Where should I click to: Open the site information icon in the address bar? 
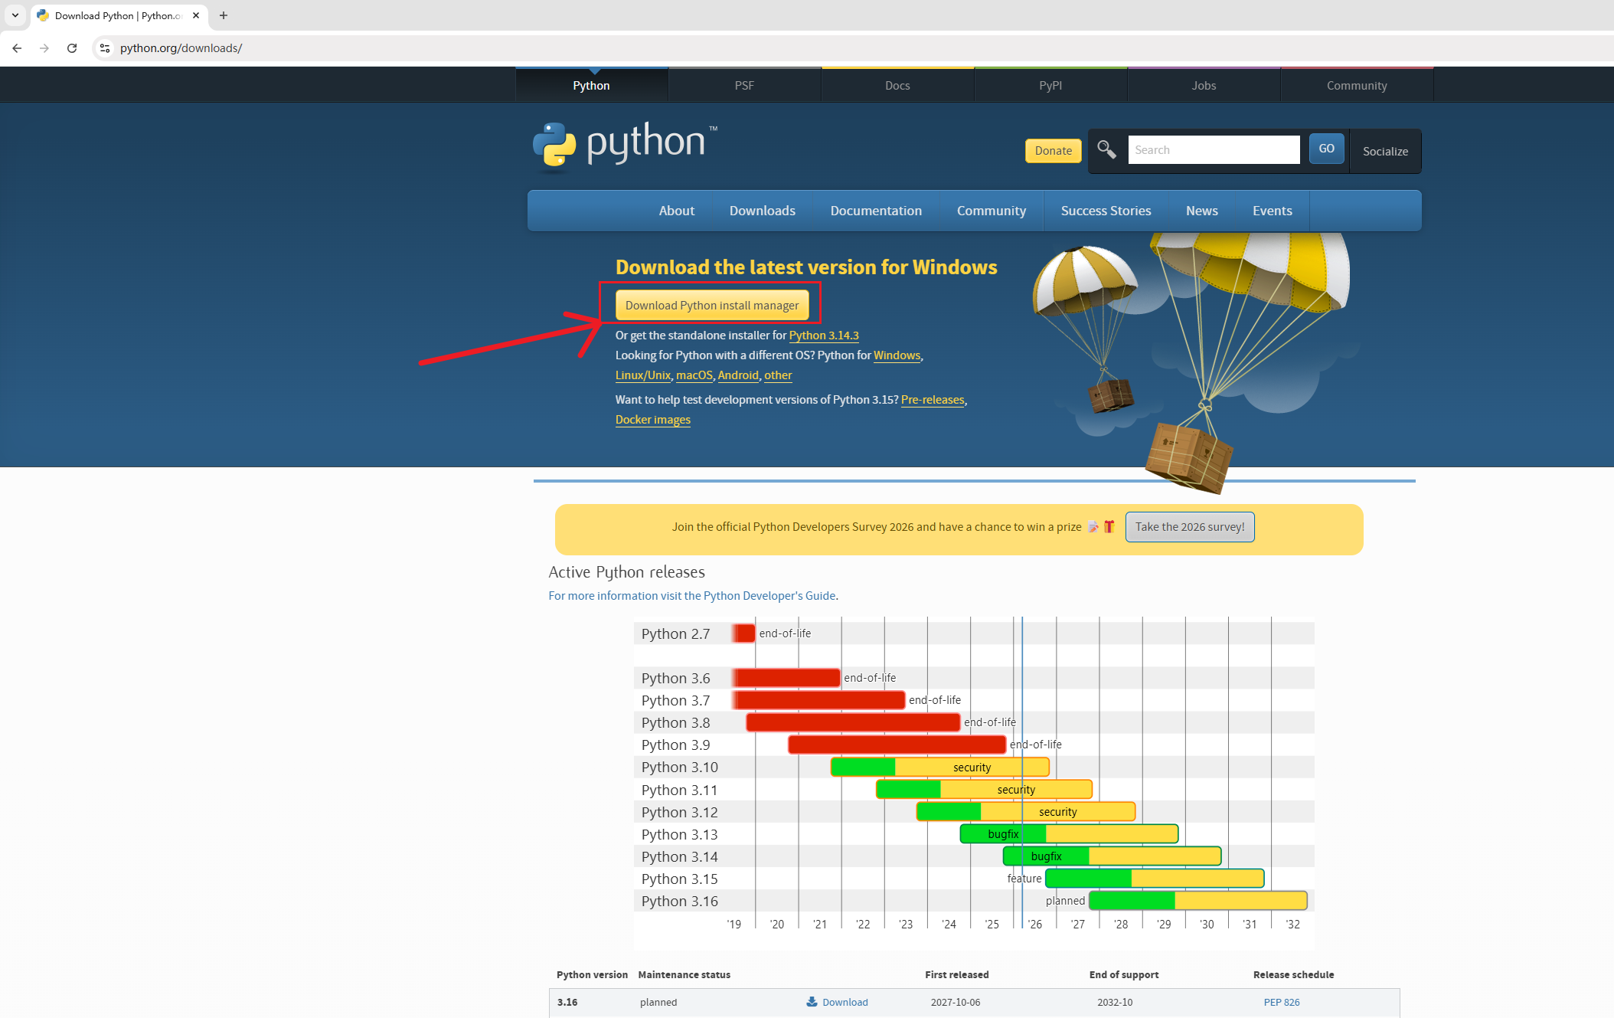pyautogui.click(x=105, y=48)
